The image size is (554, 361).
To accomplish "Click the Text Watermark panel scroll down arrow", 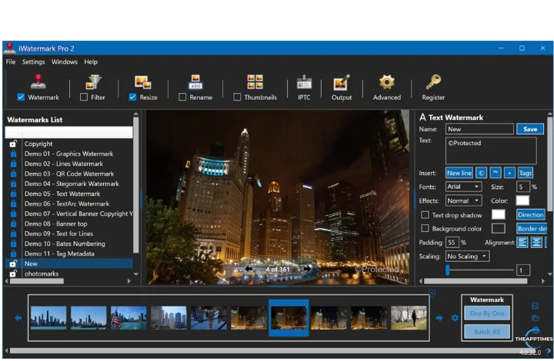I will pos(549,274).
